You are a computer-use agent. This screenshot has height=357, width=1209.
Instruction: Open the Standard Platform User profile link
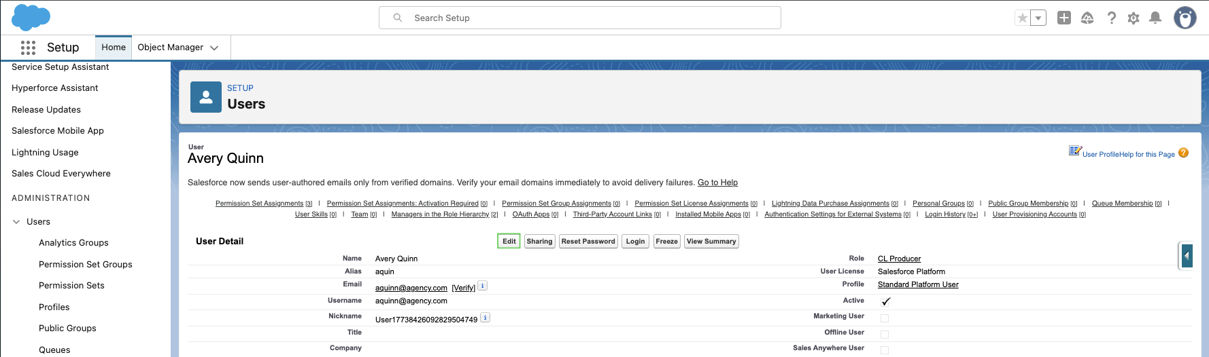point(918,284)
